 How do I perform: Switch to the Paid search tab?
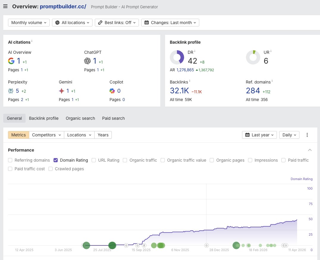point(114,118)
